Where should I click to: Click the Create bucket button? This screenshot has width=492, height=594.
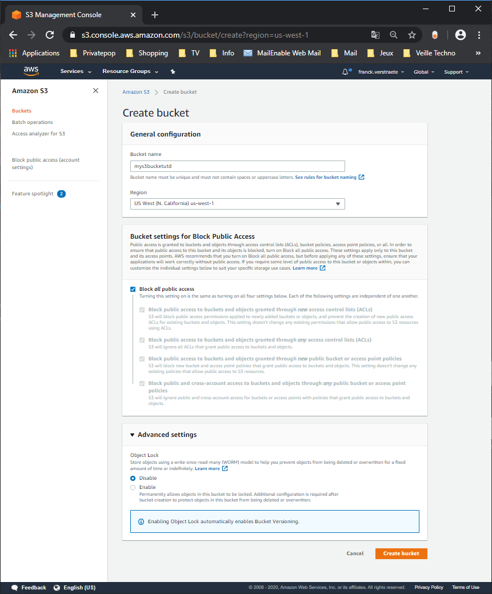pyautogui.click(x=401, y=553)
